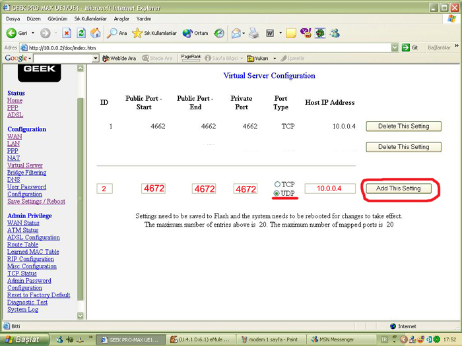Switch to eMule taskbar window

(x=201, y=339)
